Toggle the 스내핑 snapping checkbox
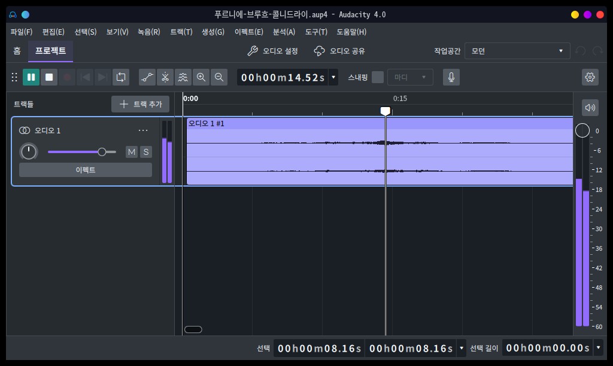 tap(378, 77)
